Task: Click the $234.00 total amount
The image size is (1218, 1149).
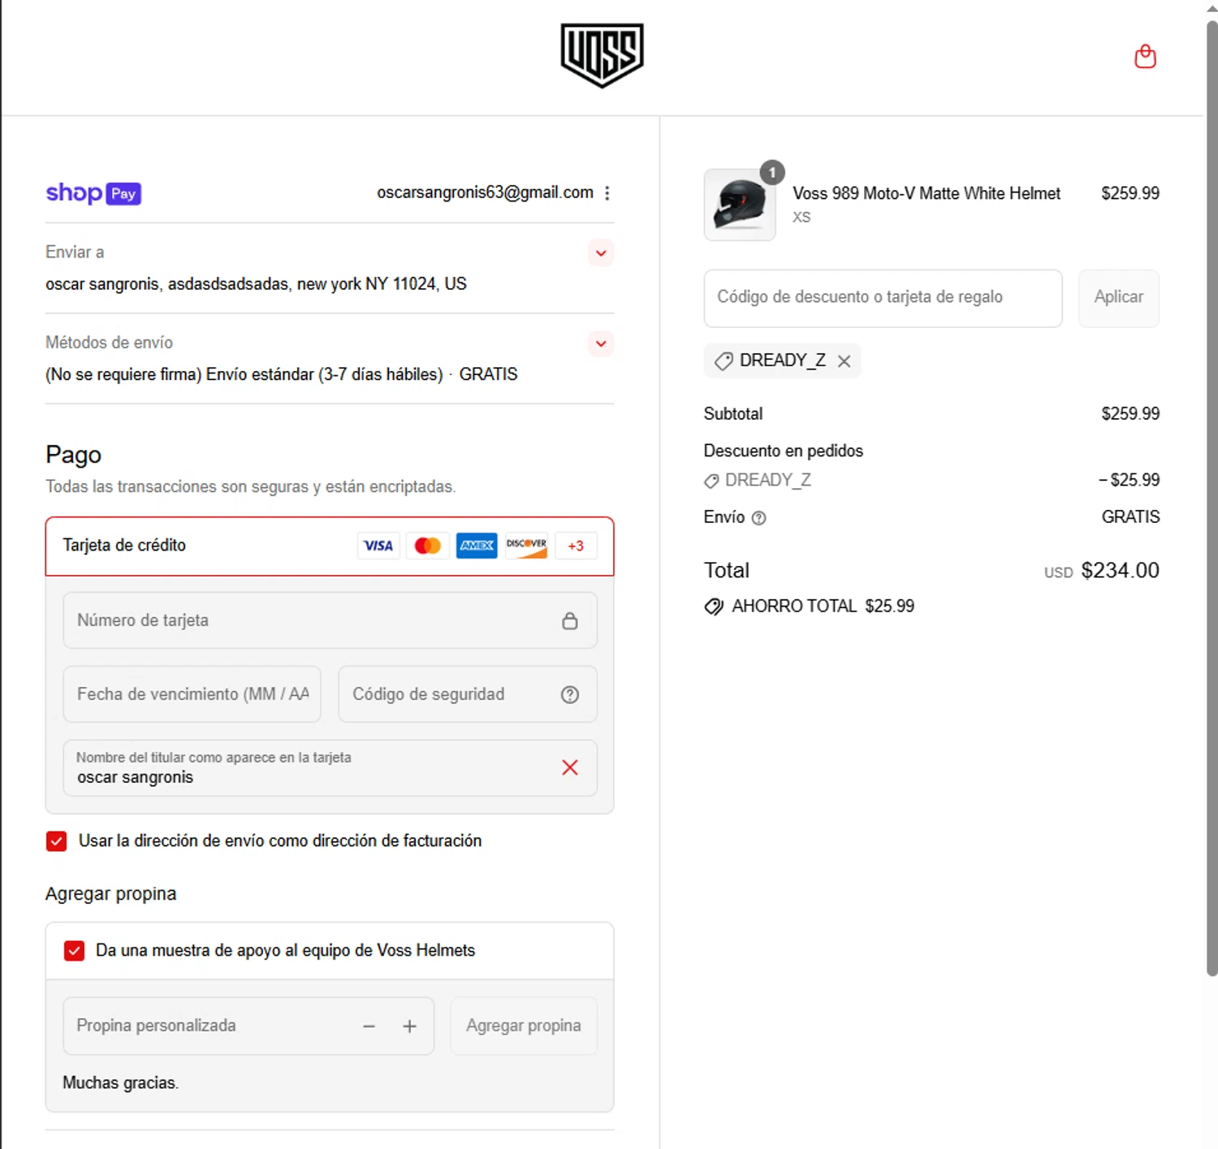Action: 1120,571
